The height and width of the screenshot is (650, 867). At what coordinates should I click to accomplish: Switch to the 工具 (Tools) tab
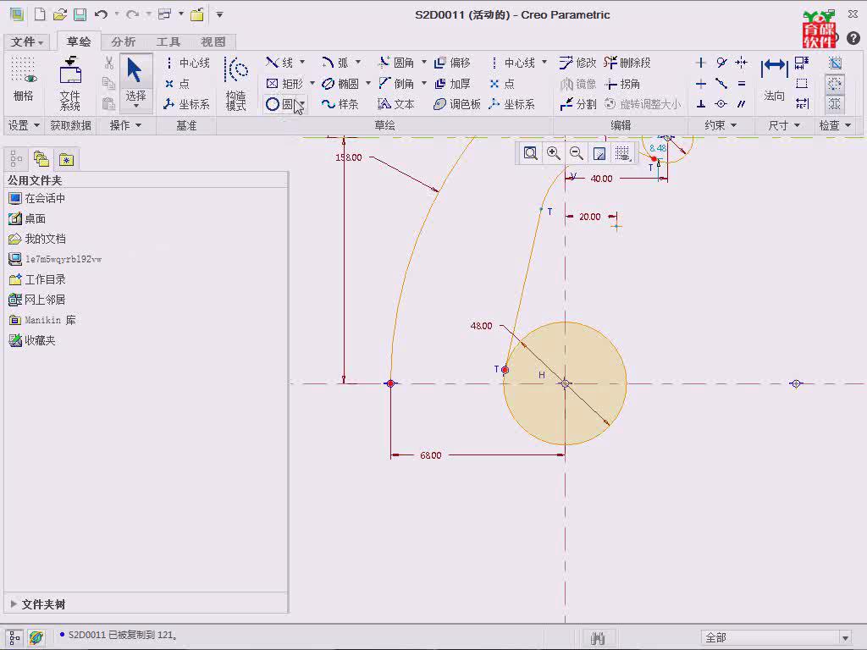pyautogui.click(x=168, y=42)
